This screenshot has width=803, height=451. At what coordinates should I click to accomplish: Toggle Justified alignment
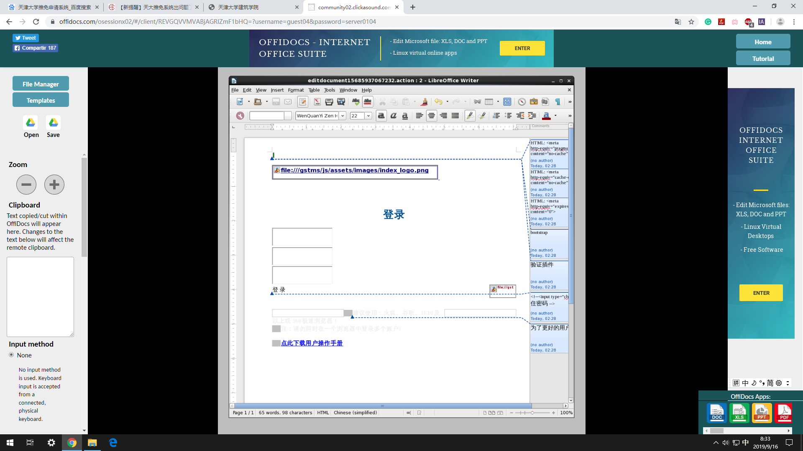pos(455,116)
